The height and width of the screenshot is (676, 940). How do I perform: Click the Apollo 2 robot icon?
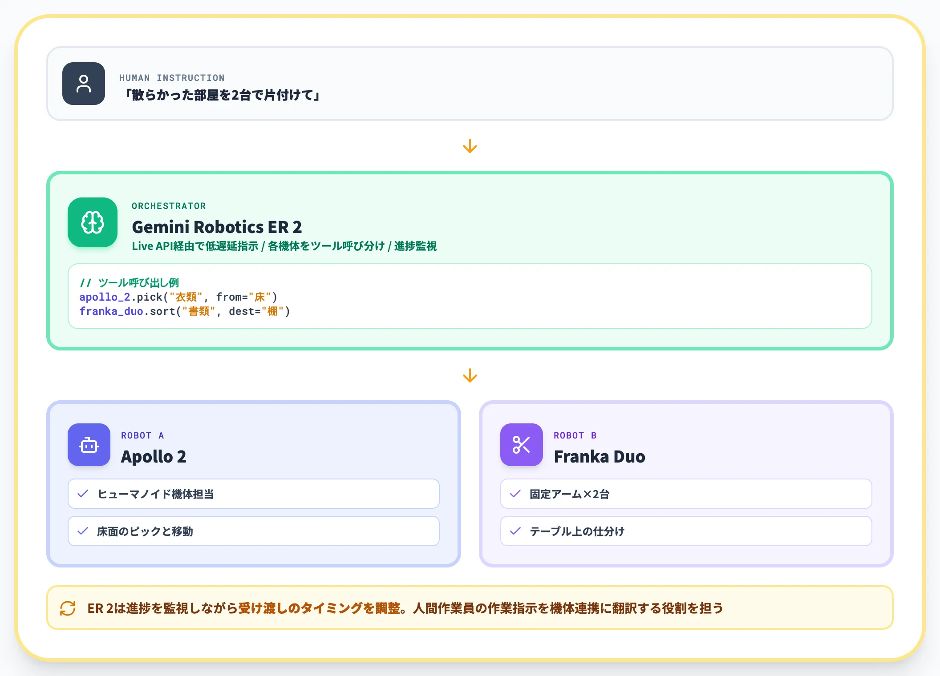tap(89, 445)
